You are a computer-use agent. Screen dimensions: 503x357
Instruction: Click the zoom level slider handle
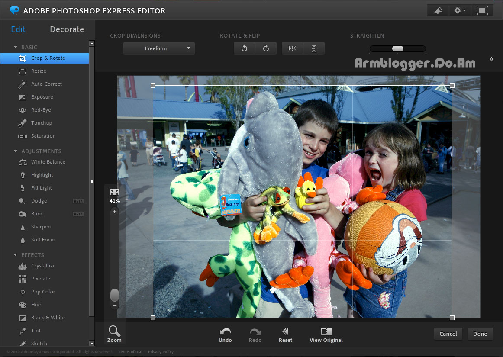[115, 295]
